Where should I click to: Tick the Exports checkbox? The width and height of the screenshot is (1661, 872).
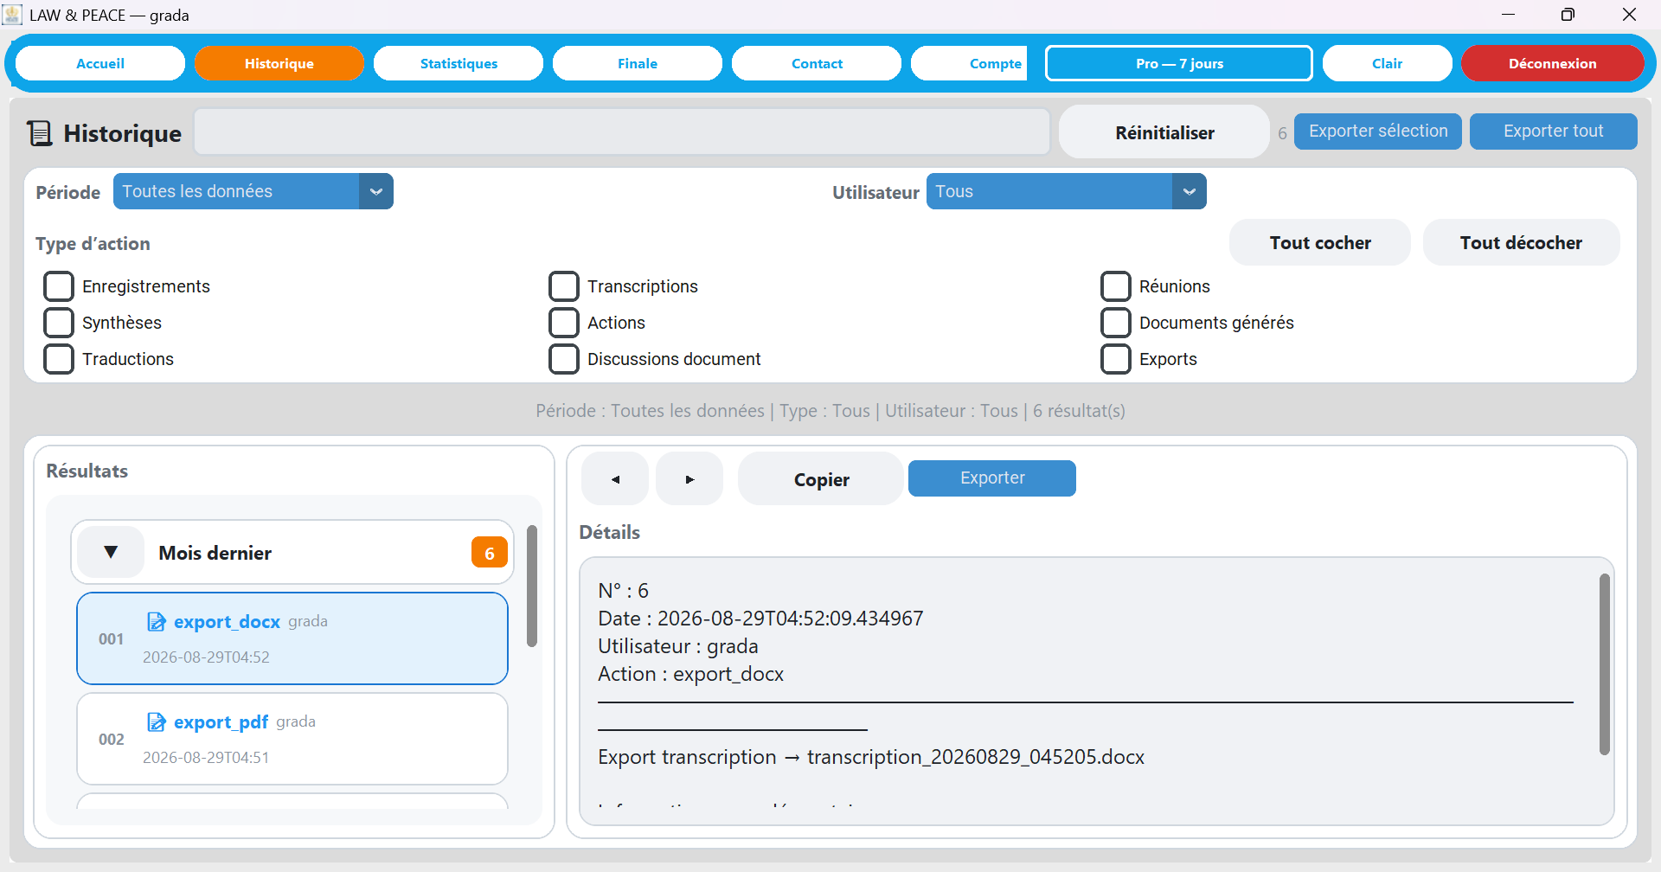(x=1116, y=359)
